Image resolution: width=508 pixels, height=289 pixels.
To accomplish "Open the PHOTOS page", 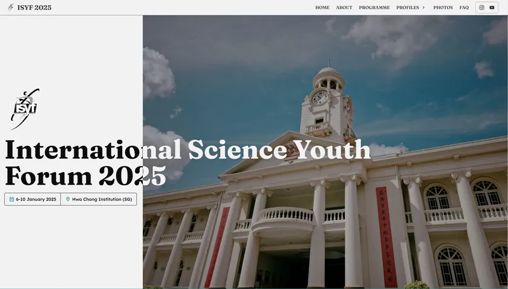I will pyautogui.click(x=443, y=8).
